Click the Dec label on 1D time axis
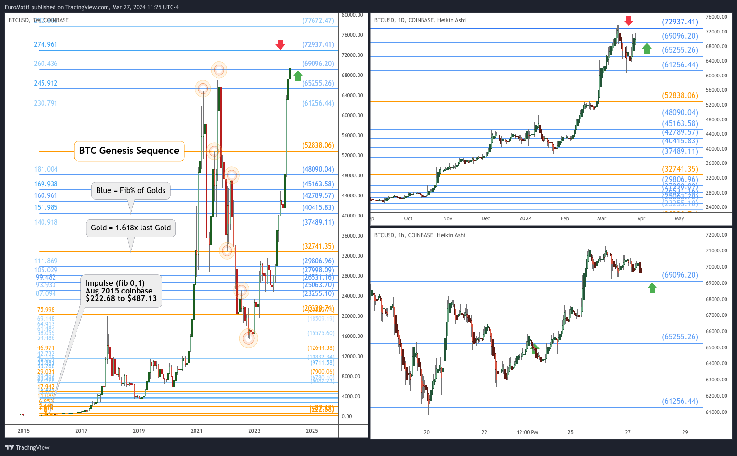 tap(486, 218)
